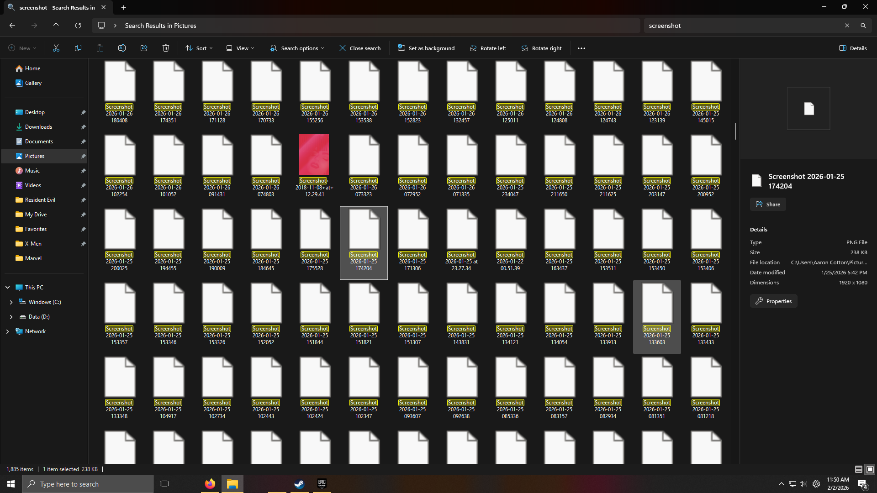Rotate the selected screenshot right
Viewport: 877px width, 493px height.
[x=541, y=48]
